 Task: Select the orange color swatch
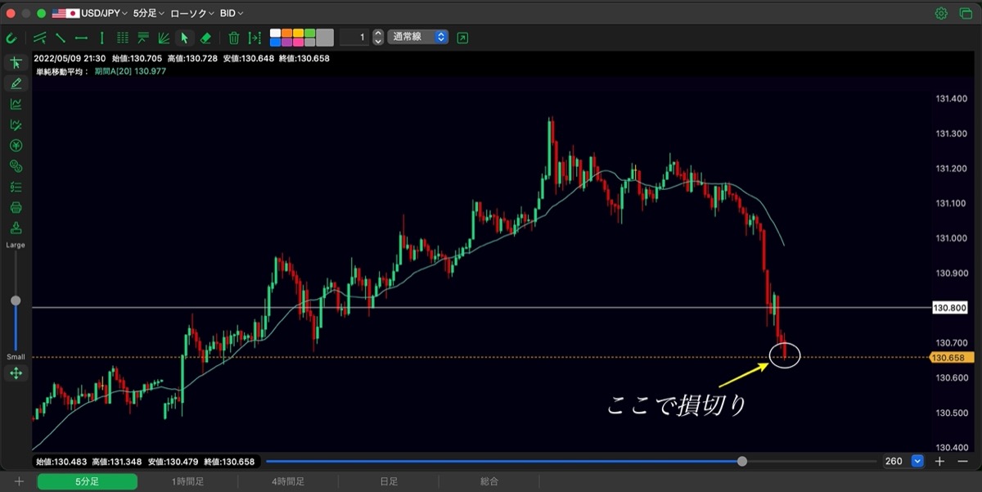point(286,33)
